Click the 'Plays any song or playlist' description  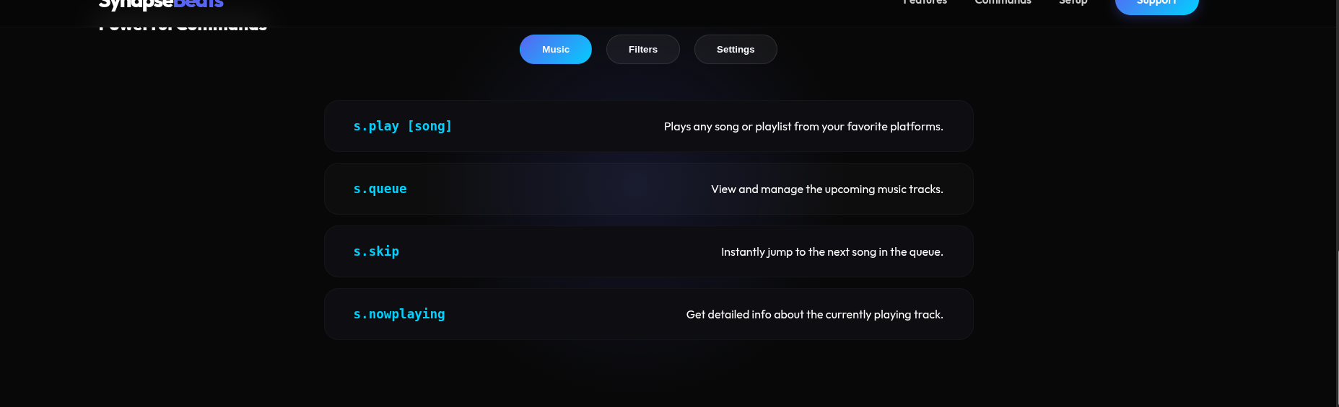(x=803, y=127)
